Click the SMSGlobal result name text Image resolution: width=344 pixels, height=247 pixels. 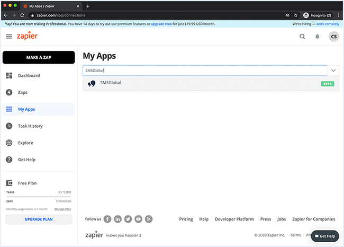(111, 83)
